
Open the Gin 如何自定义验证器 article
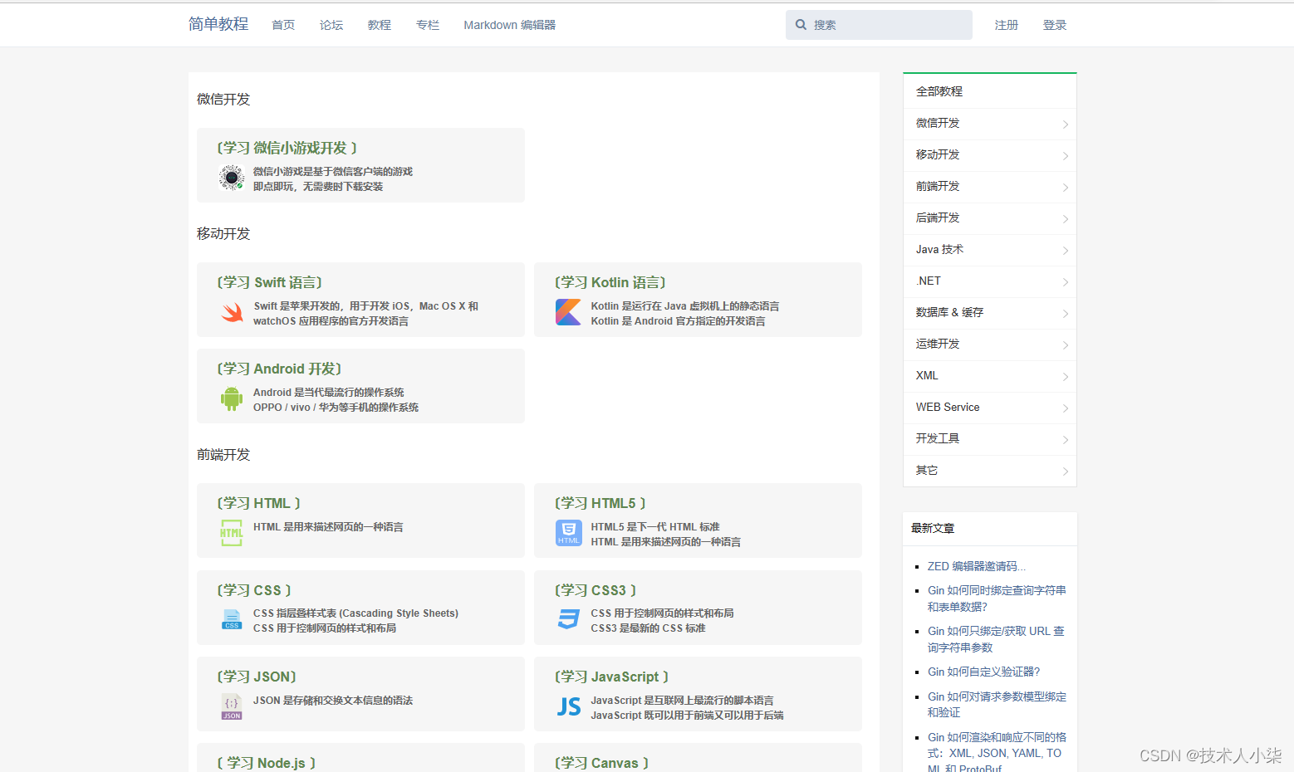(x=984, y=672)
